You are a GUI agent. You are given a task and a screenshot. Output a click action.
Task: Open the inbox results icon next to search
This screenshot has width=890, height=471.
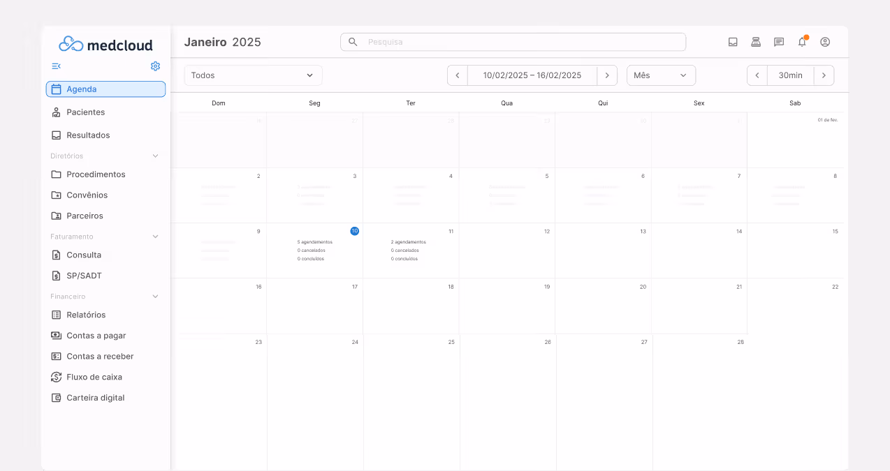(x=732, y=42)
